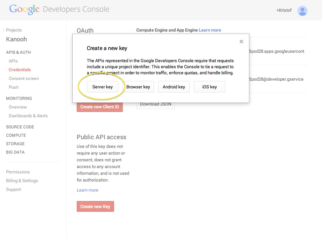Choose the Server key option
322x239 pixels.
pyautogui.click(x=103, y=87)
